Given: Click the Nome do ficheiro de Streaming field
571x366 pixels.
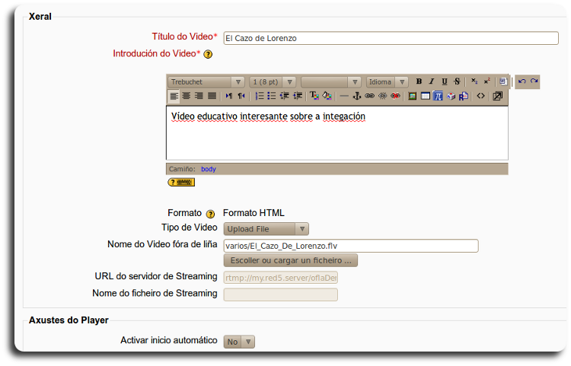Looking at the screenshot, I should point(281,294).
